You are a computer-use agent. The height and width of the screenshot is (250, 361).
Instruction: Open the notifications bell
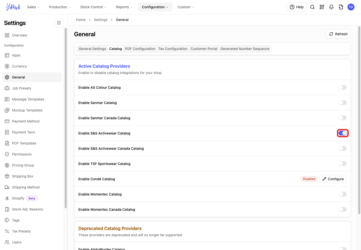[x=331, y=7]
